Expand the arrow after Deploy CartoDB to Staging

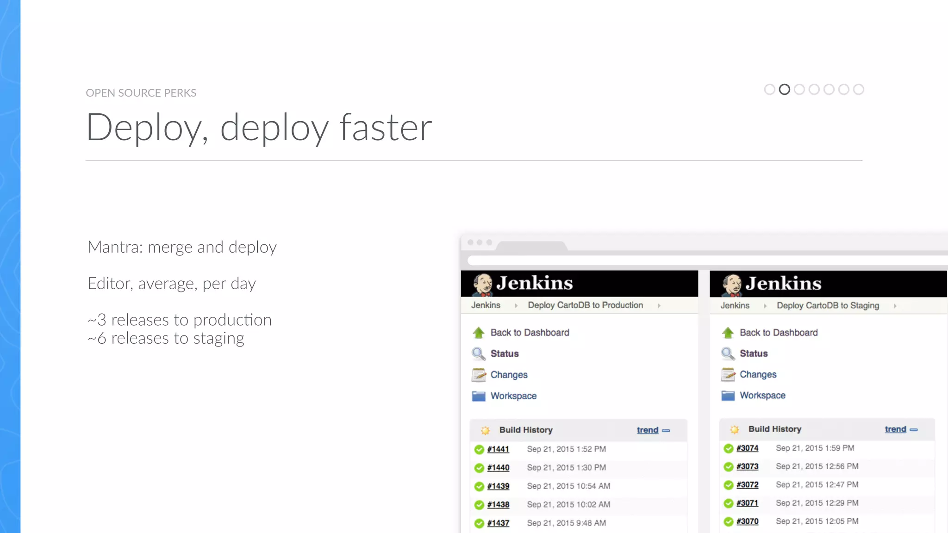click(895, 306)
